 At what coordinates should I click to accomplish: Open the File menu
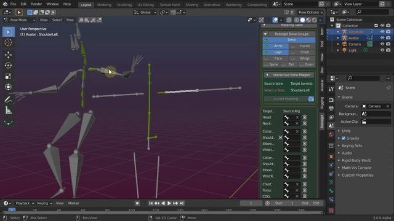point(13,4)
